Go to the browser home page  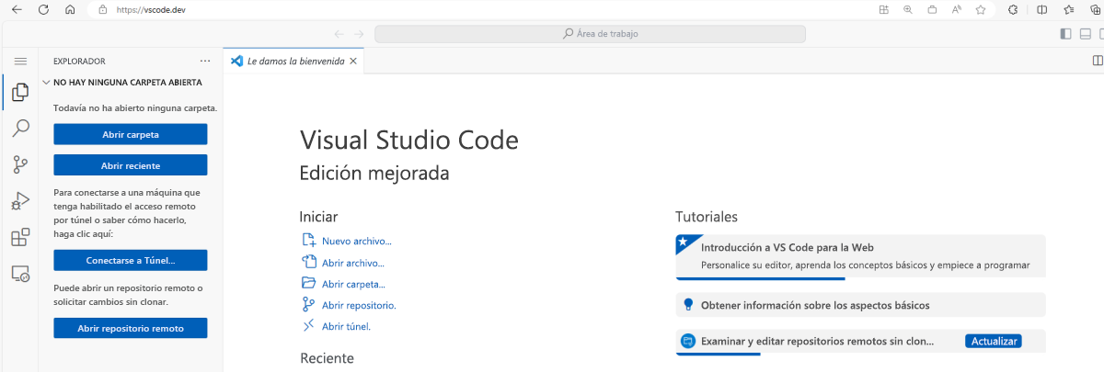point(71,9)
